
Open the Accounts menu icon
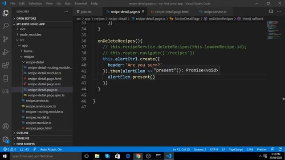[x=5, y=126]
